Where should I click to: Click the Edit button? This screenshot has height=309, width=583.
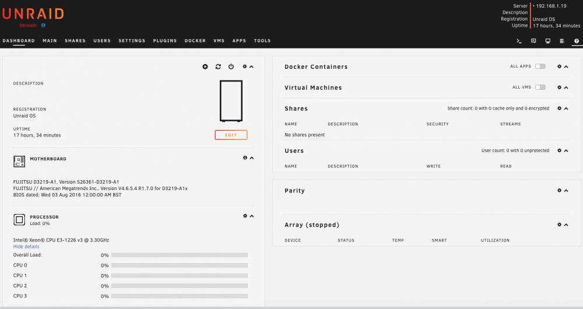coord(231,135)
